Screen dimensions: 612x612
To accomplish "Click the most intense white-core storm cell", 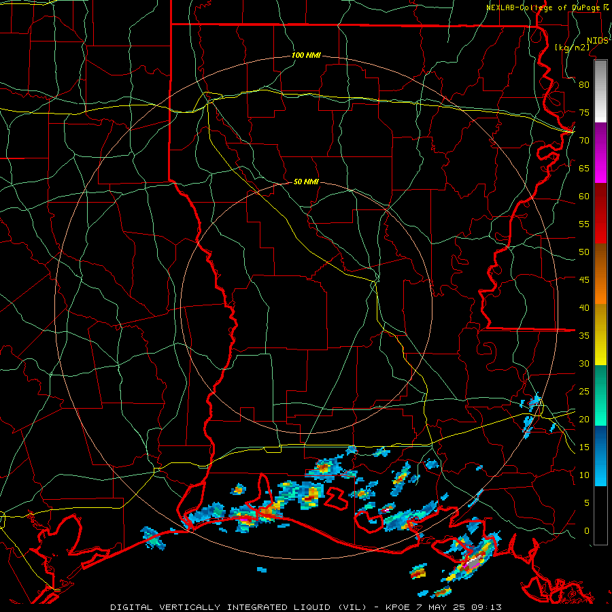I will pyautogui.click(x=473, y=561).
